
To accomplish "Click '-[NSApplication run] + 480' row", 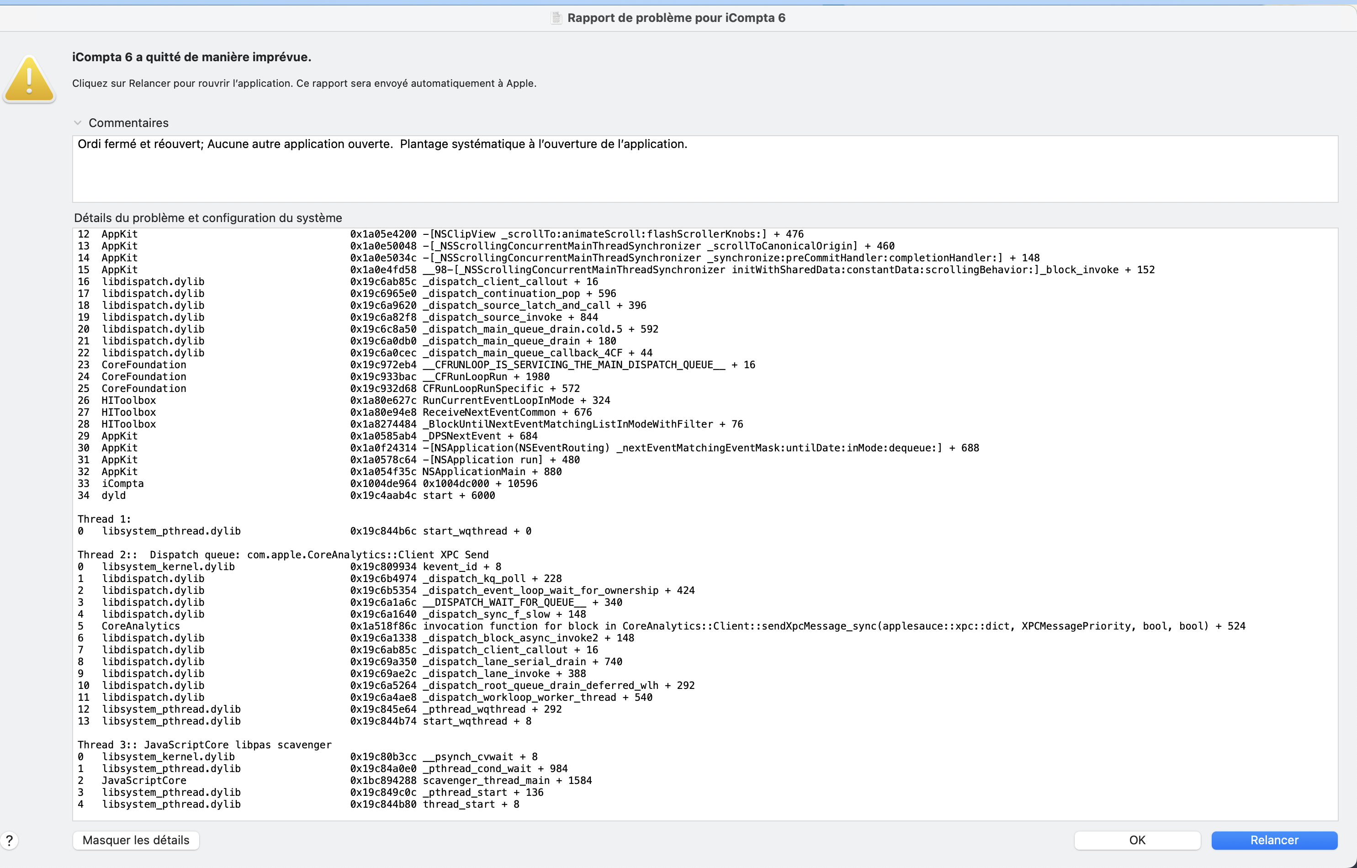I will (x=329, y=460).
